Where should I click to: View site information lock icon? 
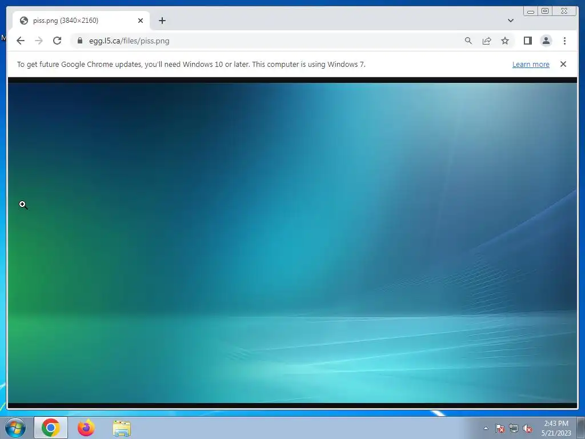point(80,41)
